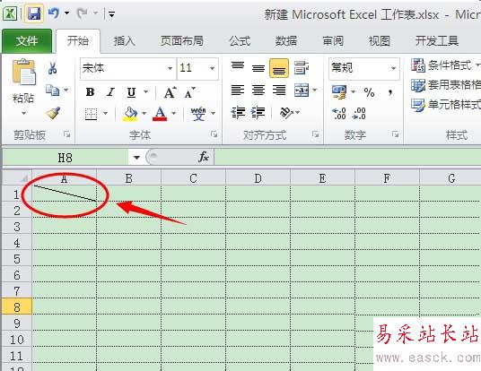Cut selection with scissors icon
Viewport: 481px width, 371px height.
[52, 68]
